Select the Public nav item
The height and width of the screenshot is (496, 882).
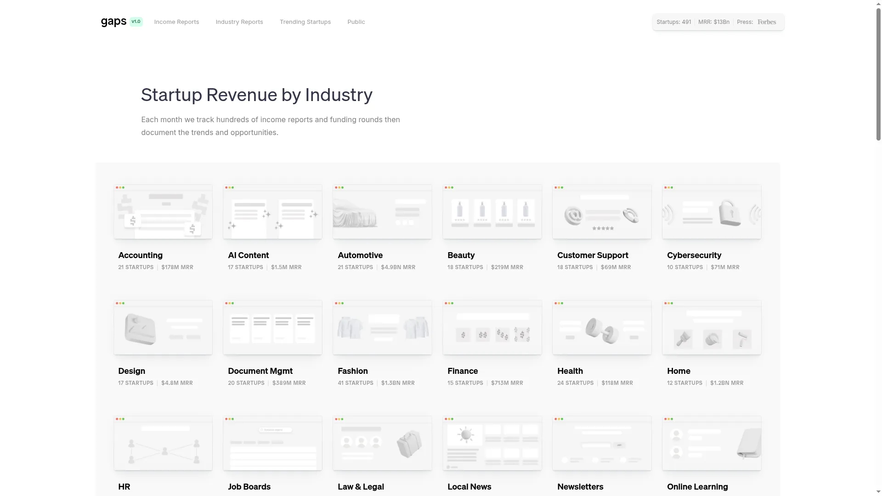[356, 22]
